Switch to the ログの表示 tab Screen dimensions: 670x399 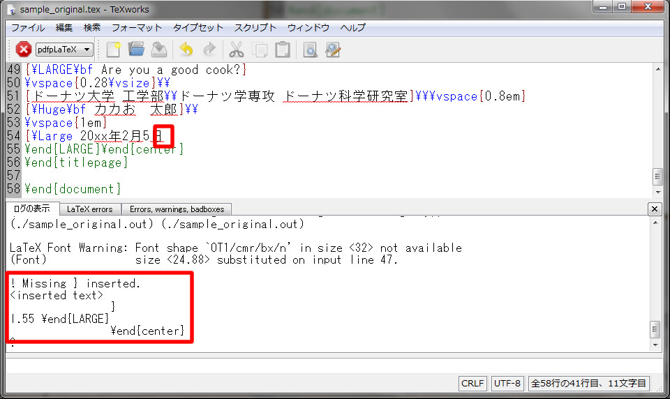coord(31,209)
